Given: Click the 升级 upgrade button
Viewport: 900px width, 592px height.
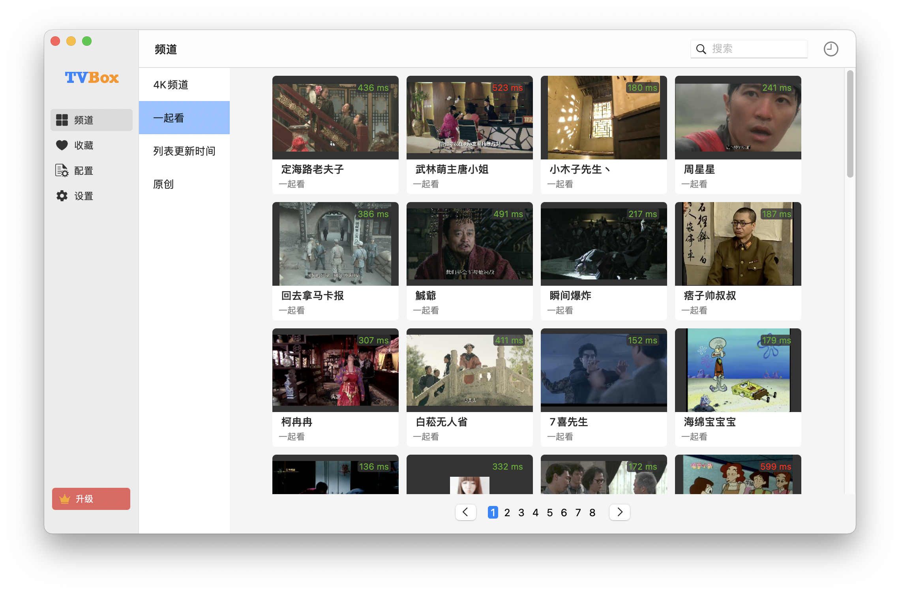Looking at the screenshot, I should point(91,498).
